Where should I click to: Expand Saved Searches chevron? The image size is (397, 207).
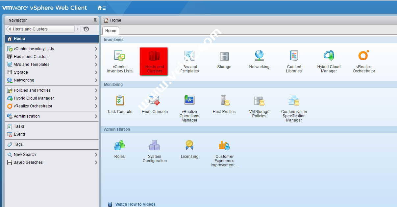[96, 162]
